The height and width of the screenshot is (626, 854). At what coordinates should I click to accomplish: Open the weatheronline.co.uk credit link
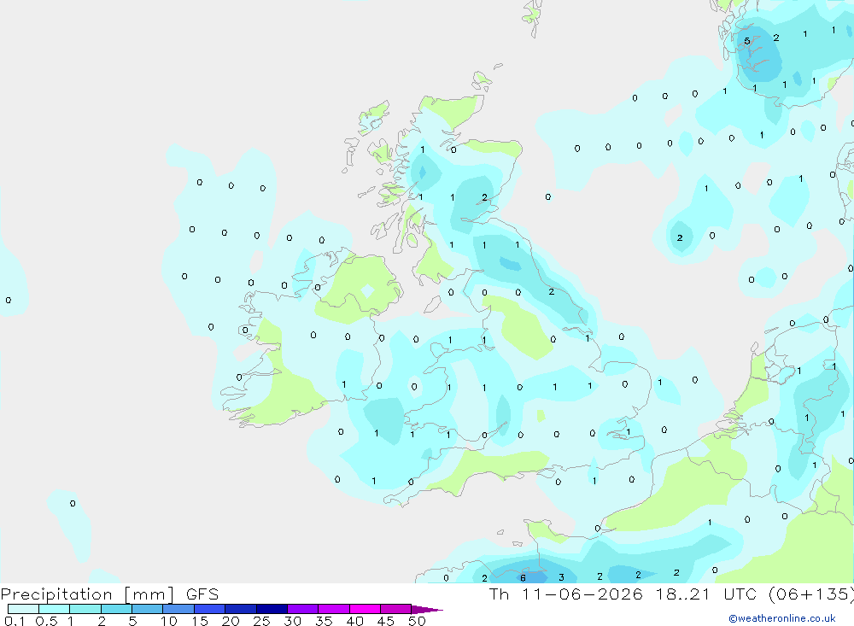781,618
